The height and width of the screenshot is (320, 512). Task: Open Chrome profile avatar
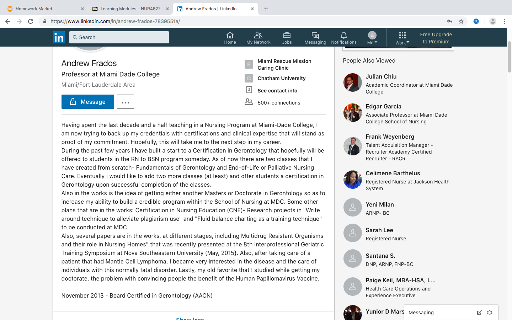tap(493, 21)
